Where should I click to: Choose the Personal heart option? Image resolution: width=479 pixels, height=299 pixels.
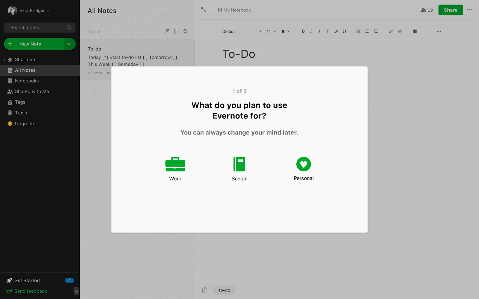click(304, 169)
